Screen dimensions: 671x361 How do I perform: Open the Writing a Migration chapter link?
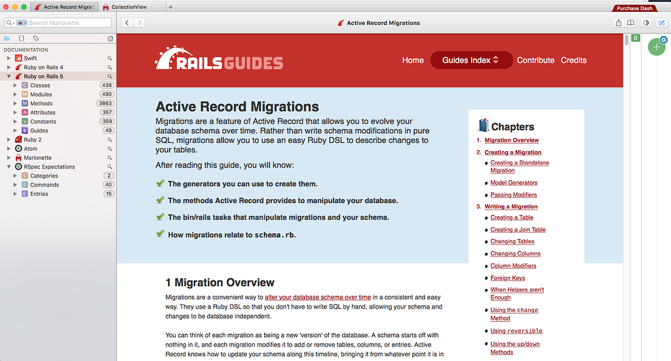[x=511, y=206]
